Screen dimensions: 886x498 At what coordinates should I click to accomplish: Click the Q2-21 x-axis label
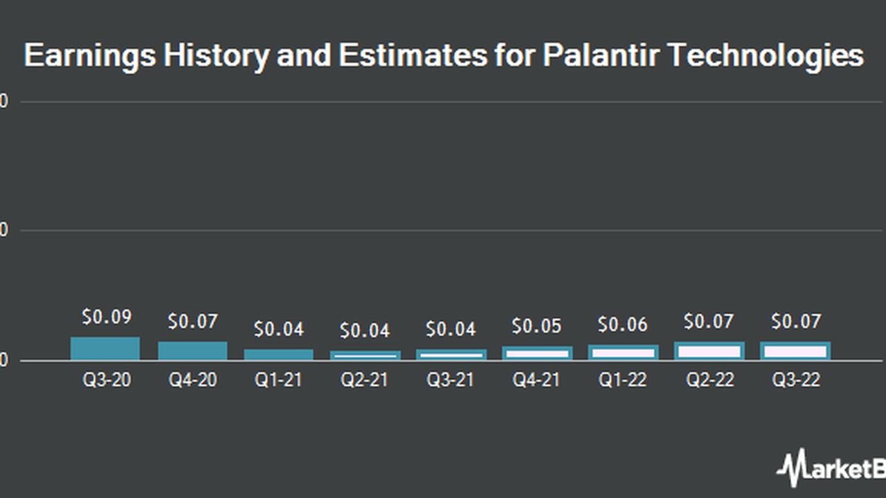(x=365, y=380)
